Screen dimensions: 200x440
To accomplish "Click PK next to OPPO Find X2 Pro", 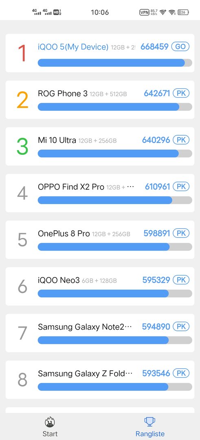I will pos(181,186).
